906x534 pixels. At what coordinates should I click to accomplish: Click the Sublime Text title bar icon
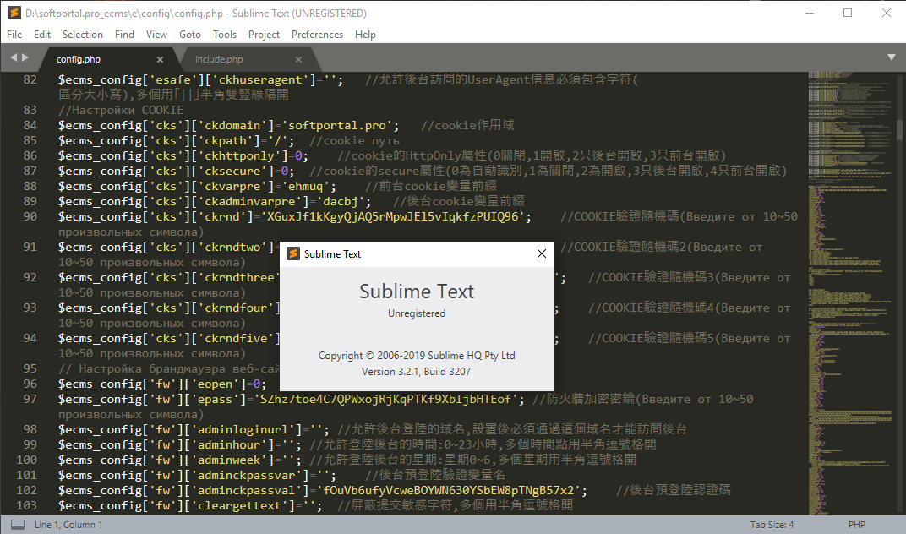[x=14, y=13]
